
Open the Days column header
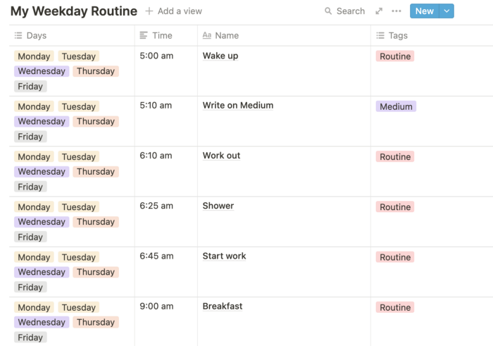[72, 35]
